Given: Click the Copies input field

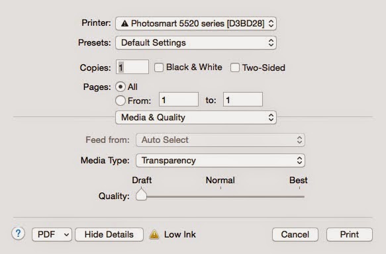Looking at the screenshot, I should (132, 67).
